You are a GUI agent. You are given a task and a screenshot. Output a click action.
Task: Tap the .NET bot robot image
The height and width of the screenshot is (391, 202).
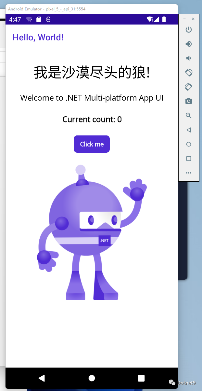[92, 233]
